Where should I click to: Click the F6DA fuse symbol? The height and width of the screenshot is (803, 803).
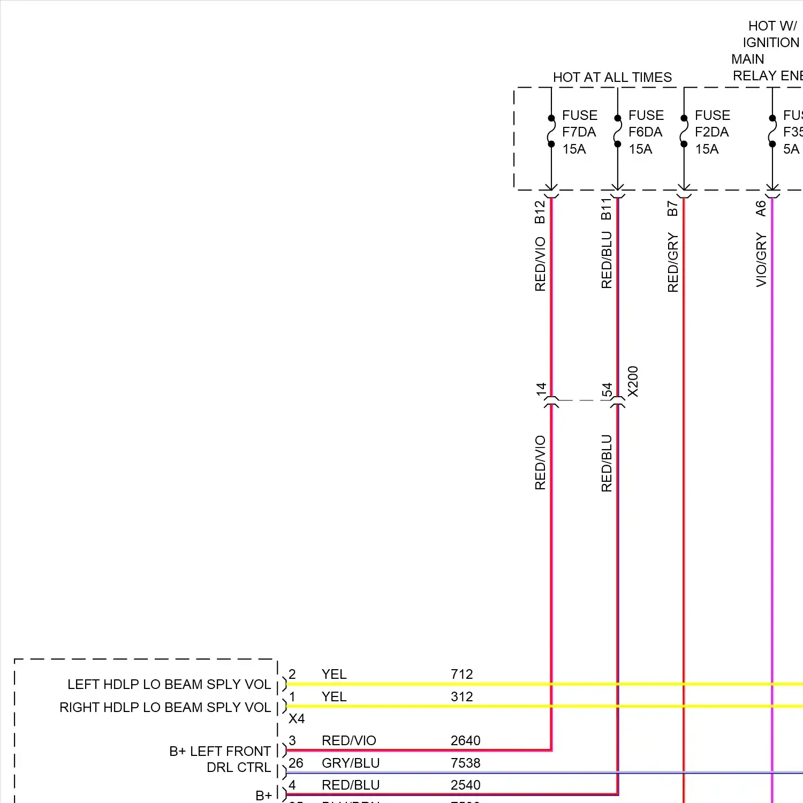tap(617, 131)
